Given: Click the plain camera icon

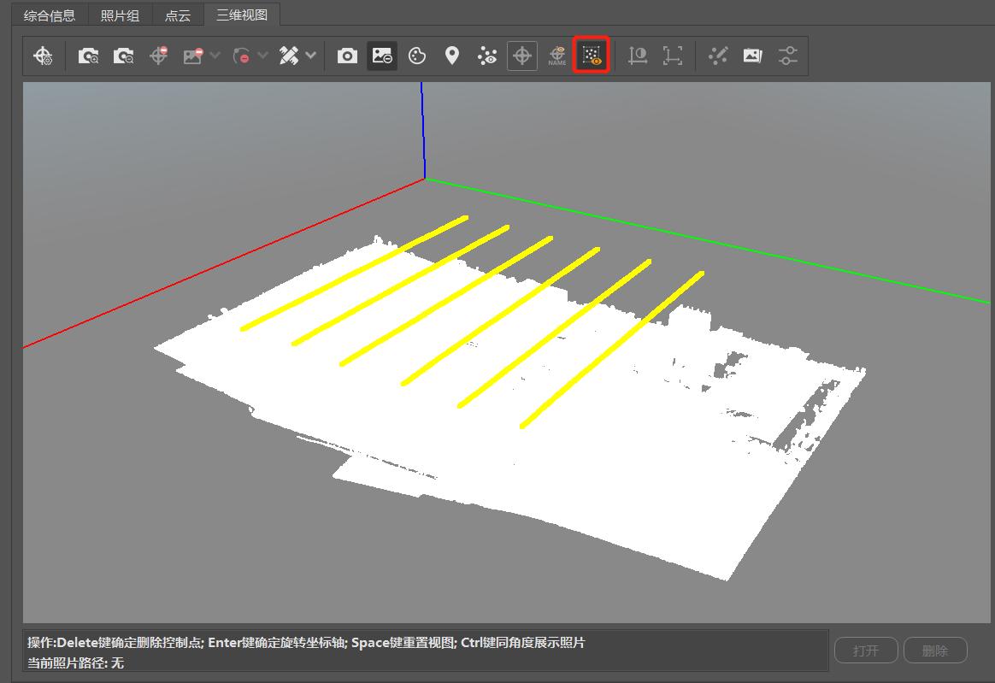Looking at the screenshot, I should coord(347,56).
